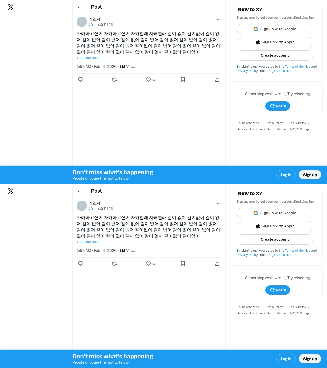Viewport: 327px width, 368px height.
Task: Open the three-dot menu on the lower post
Action: pos(219,203)
